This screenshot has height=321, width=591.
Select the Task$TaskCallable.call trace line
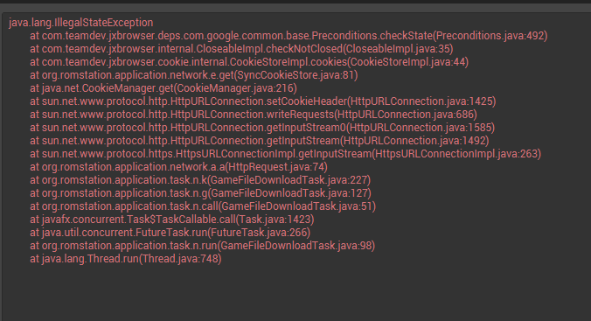(172, 220)
